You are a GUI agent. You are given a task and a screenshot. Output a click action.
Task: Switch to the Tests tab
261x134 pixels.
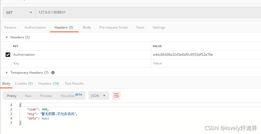click(x=140, y=27)
